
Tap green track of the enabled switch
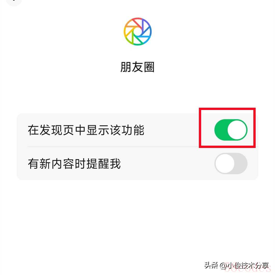tap(221, 130)
